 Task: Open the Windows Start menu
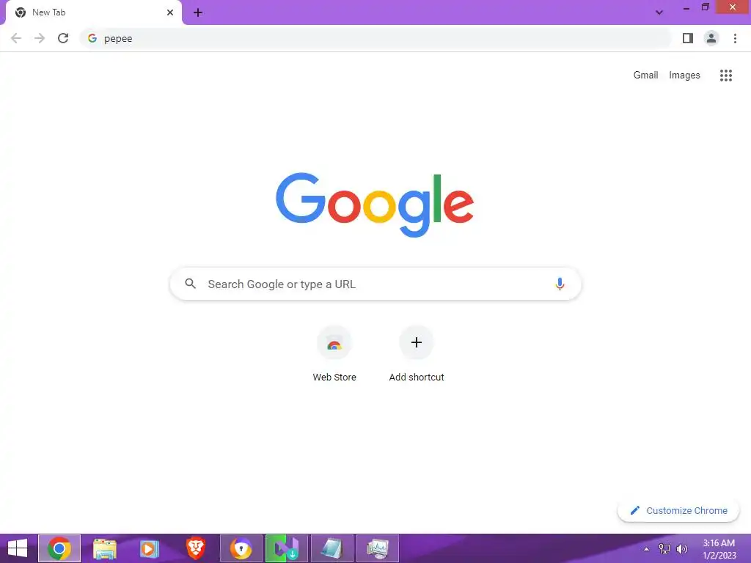point(18,548)
